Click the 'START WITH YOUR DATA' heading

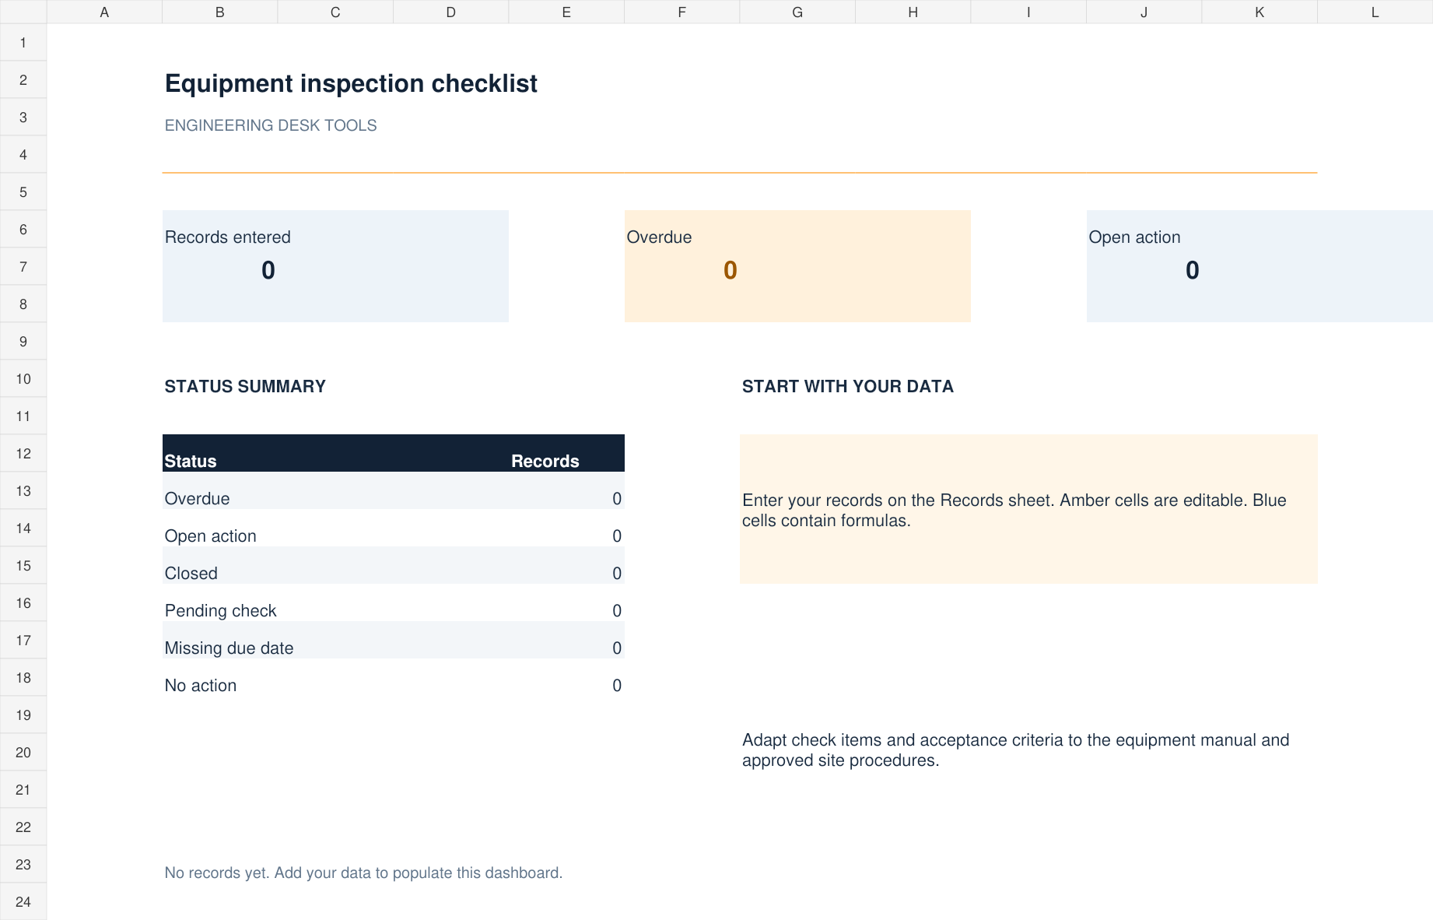coord(848,386)
